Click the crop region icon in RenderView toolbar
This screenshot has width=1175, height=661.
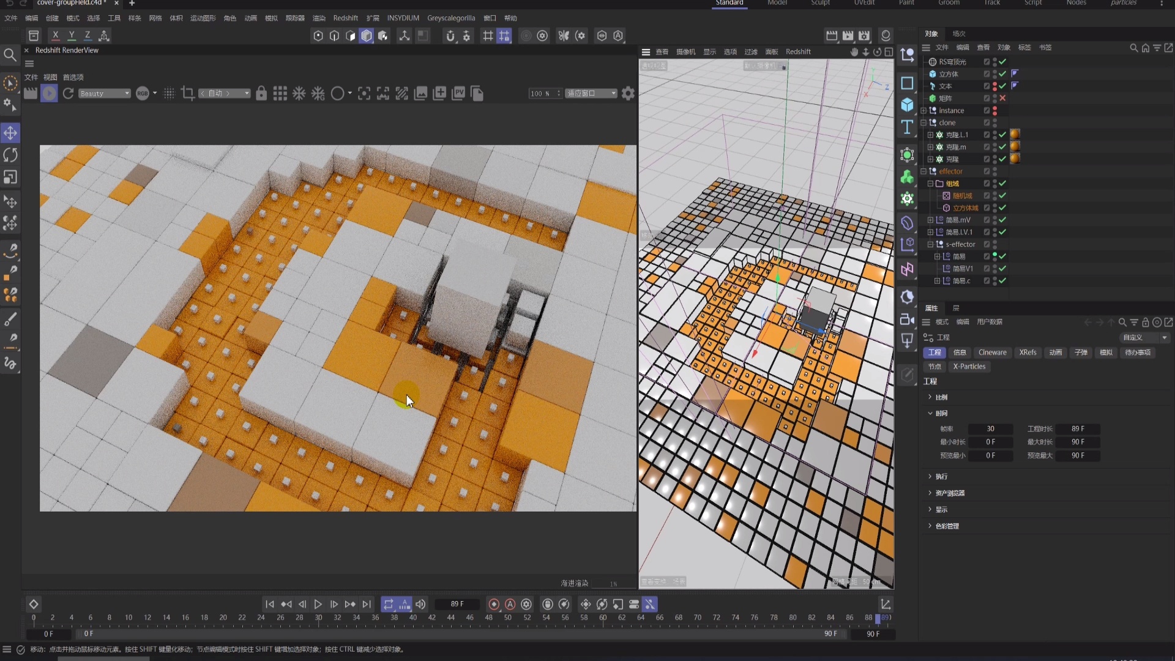[x=188, y=93]
